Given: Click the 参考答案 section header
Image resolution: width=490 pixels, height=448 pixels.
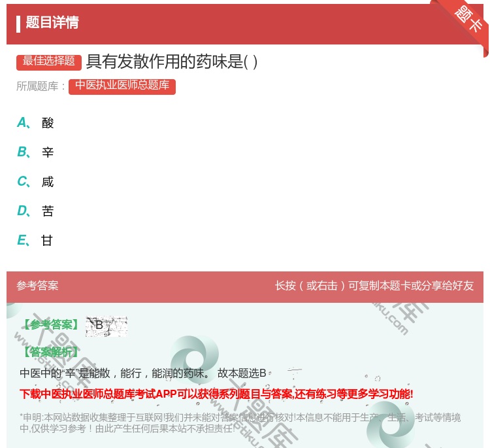Looking at the screenshot, I should 37,286.
